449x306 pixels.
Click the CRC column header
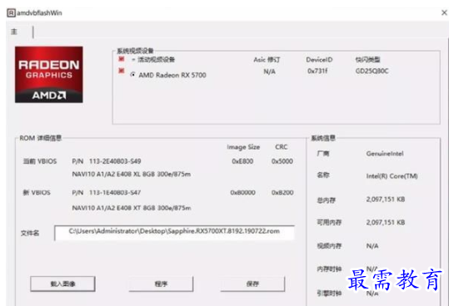(x=282, y=147)
